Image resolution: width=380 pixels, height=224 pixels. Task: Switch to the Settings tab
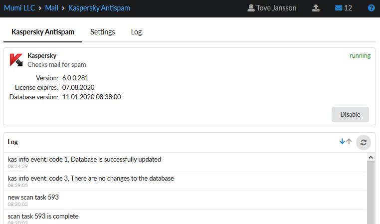pyautogui.click(x=103, y=32)
